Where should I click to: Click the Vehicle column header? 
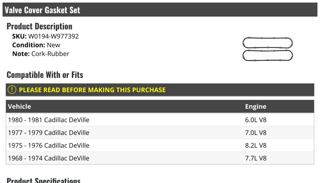coord(19,107)
